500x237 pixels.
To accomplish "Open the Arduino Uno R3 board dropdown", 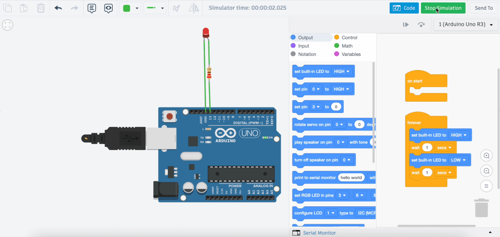I will [x=465, y=24].
